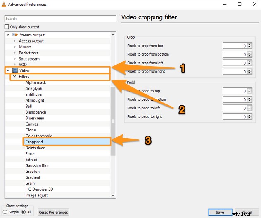
Task: Click the Video filmstrip icon in tree
Action: coord(15,70)
